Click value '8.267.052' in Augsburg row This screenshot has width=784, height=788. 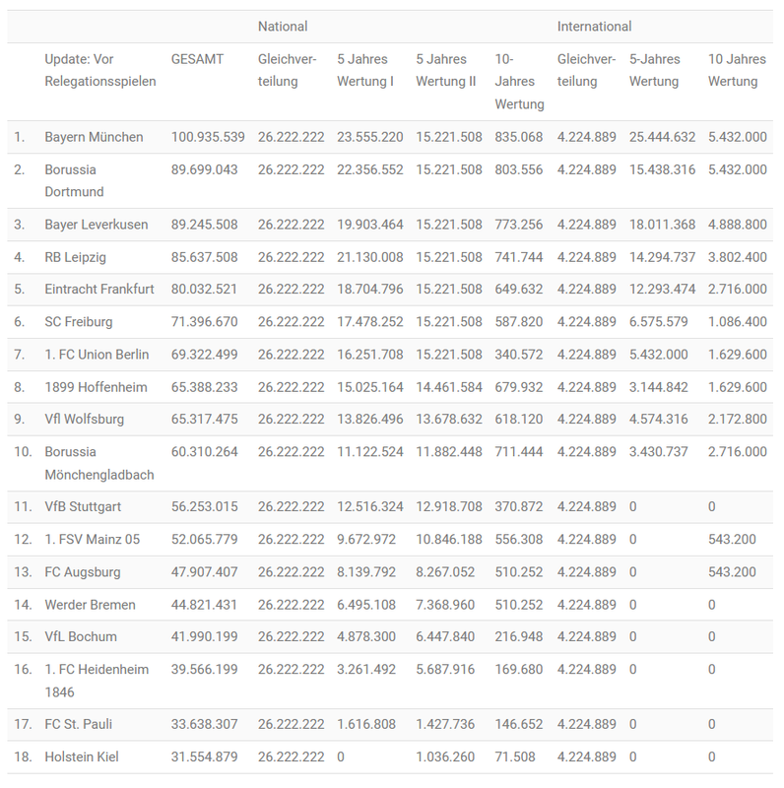pos(445,572)
